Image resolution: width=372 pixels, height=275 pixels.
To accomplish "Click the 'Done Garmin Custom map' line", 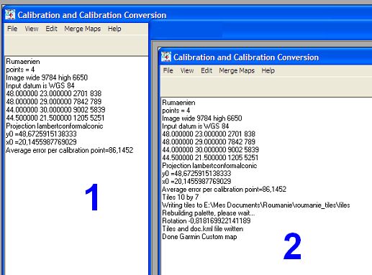I will tap(199, 237).
